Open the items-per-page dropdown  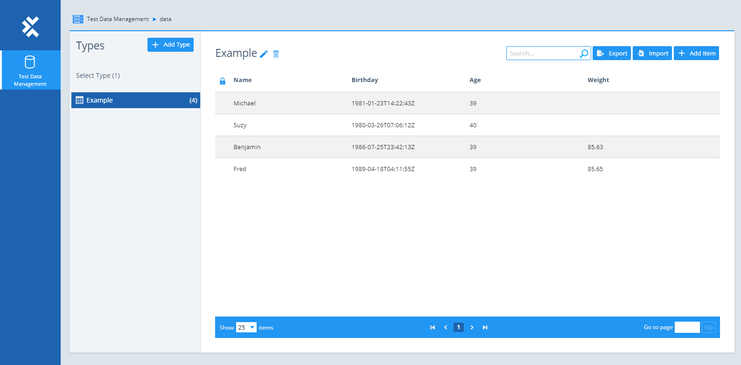[246, 327]
